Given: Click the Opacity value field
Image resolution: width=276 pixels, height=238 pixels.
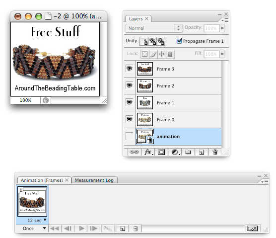Looking at the screenshot, I should [211, 28].
